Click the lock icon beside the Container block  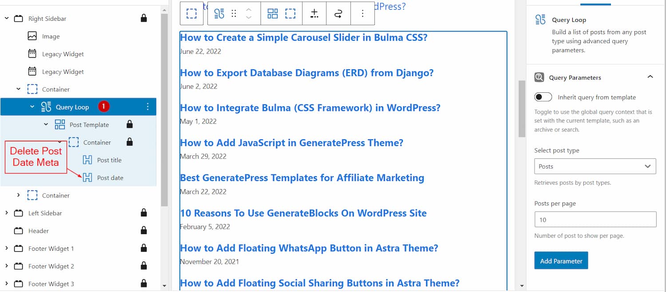pyautogui.click(x=129, y=142)
